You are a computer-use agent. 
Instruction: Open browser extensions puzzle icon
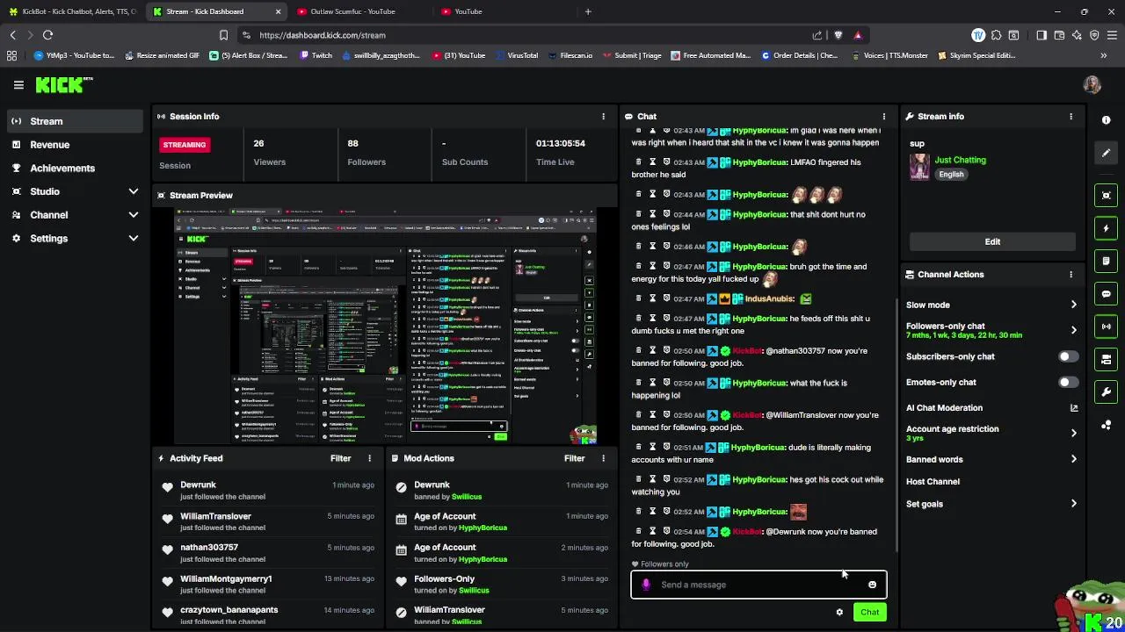(996, 35)
